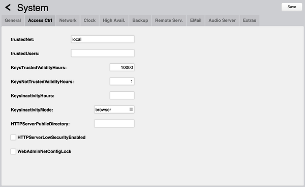Open the Backup tab

coord(140,20)
